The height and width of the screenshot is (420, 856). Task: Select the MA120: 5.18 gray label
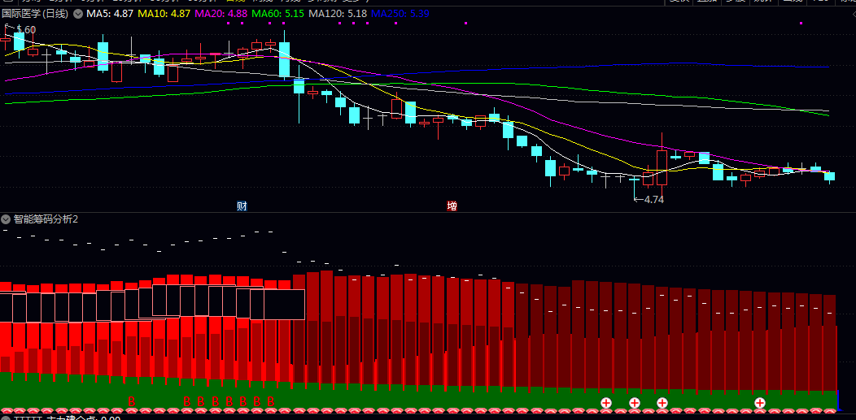pos(338,14)
